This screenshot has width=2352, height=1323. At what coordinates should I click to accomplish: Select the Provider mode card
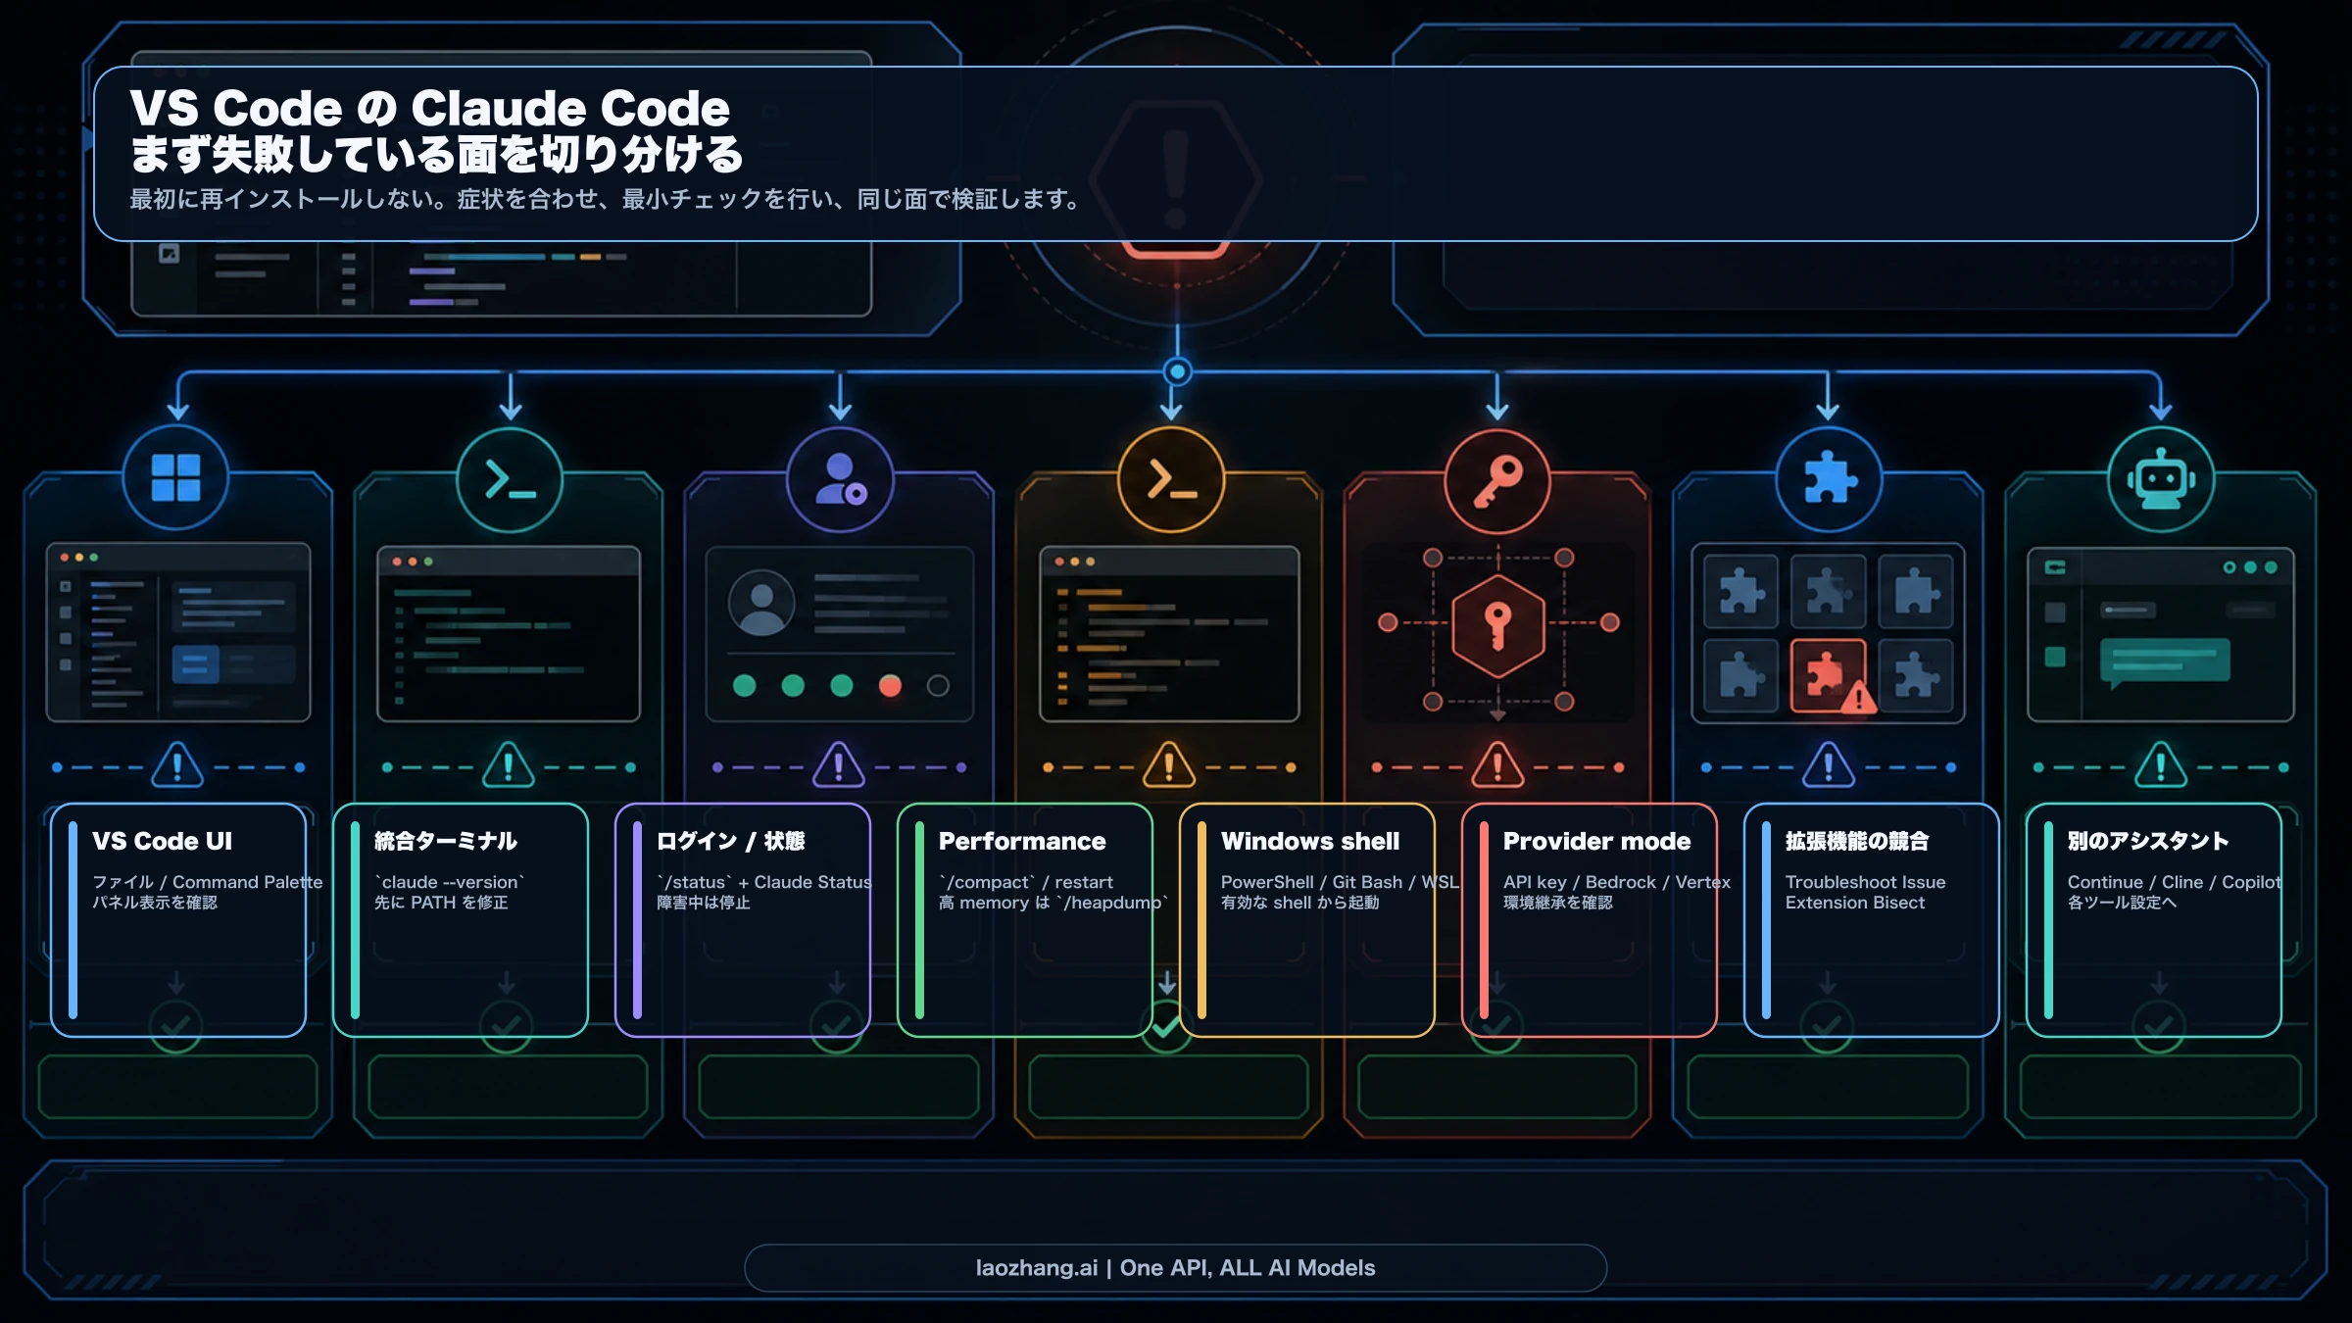point(1590,919)
